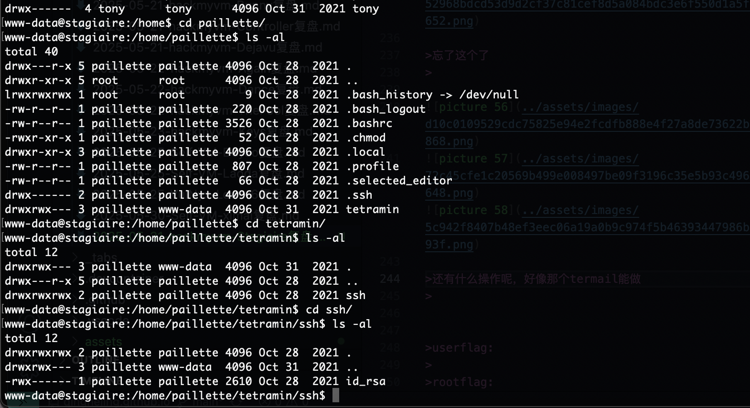Open the picture 56 image path link
Image resolution: width=750 pixels, height=408 pixels.
[x=588, y=124]
